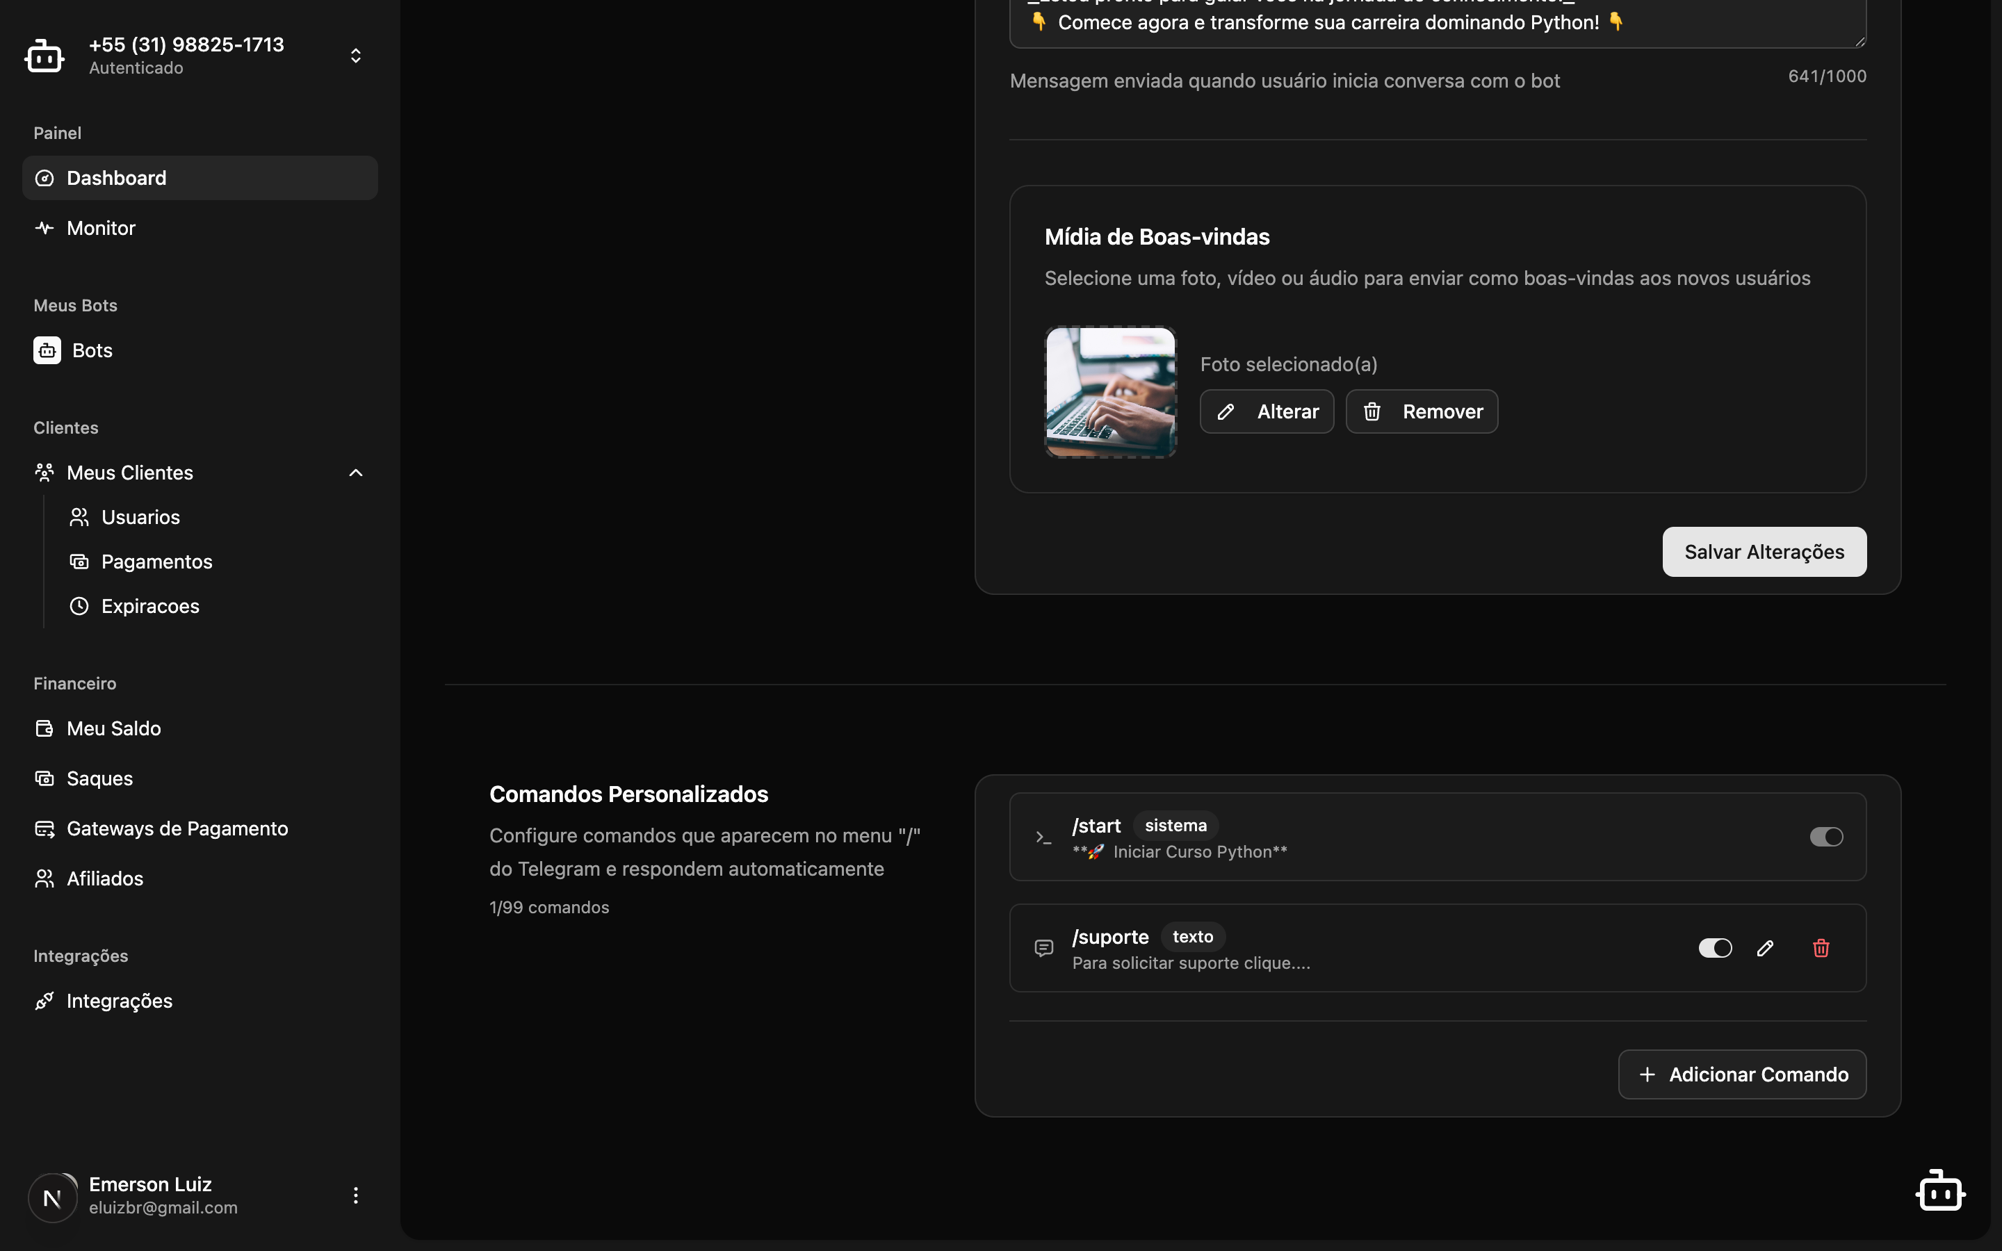Click the Usuarios users icon

point(79,517)
